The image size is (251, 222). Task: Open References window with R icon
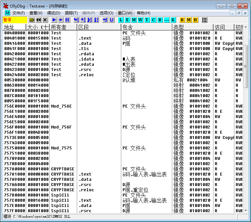click(x=160, y=20)
